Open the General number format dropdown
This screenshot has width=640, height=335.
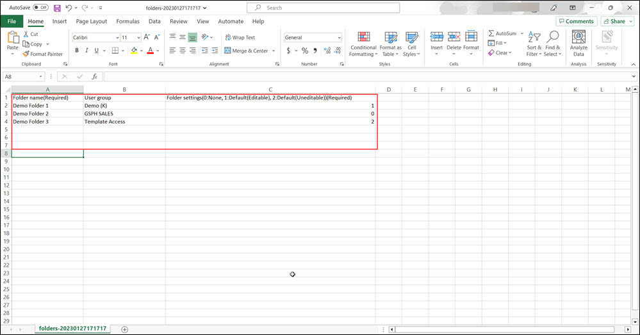tap(339, 38)
